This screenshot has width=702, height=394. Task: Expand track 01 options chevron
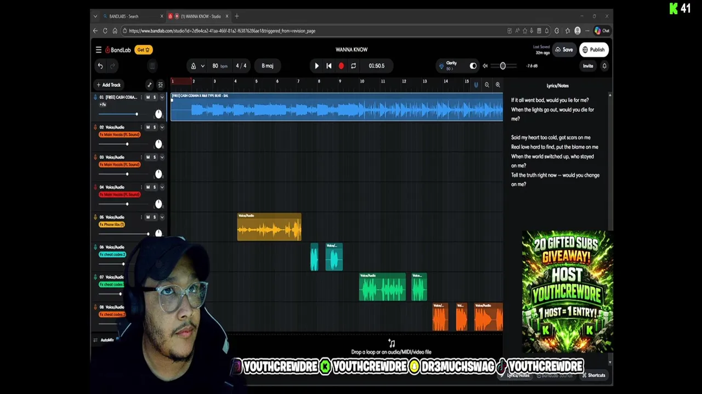point(162,97)
